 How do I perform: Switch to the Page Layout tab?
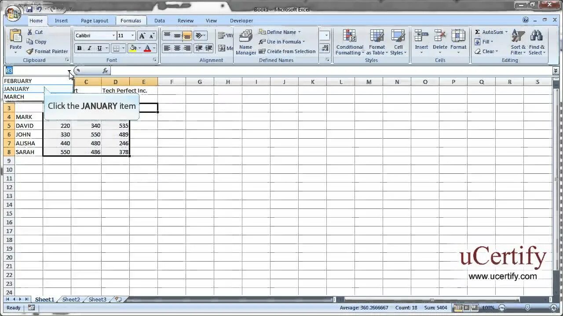point(94,21)
